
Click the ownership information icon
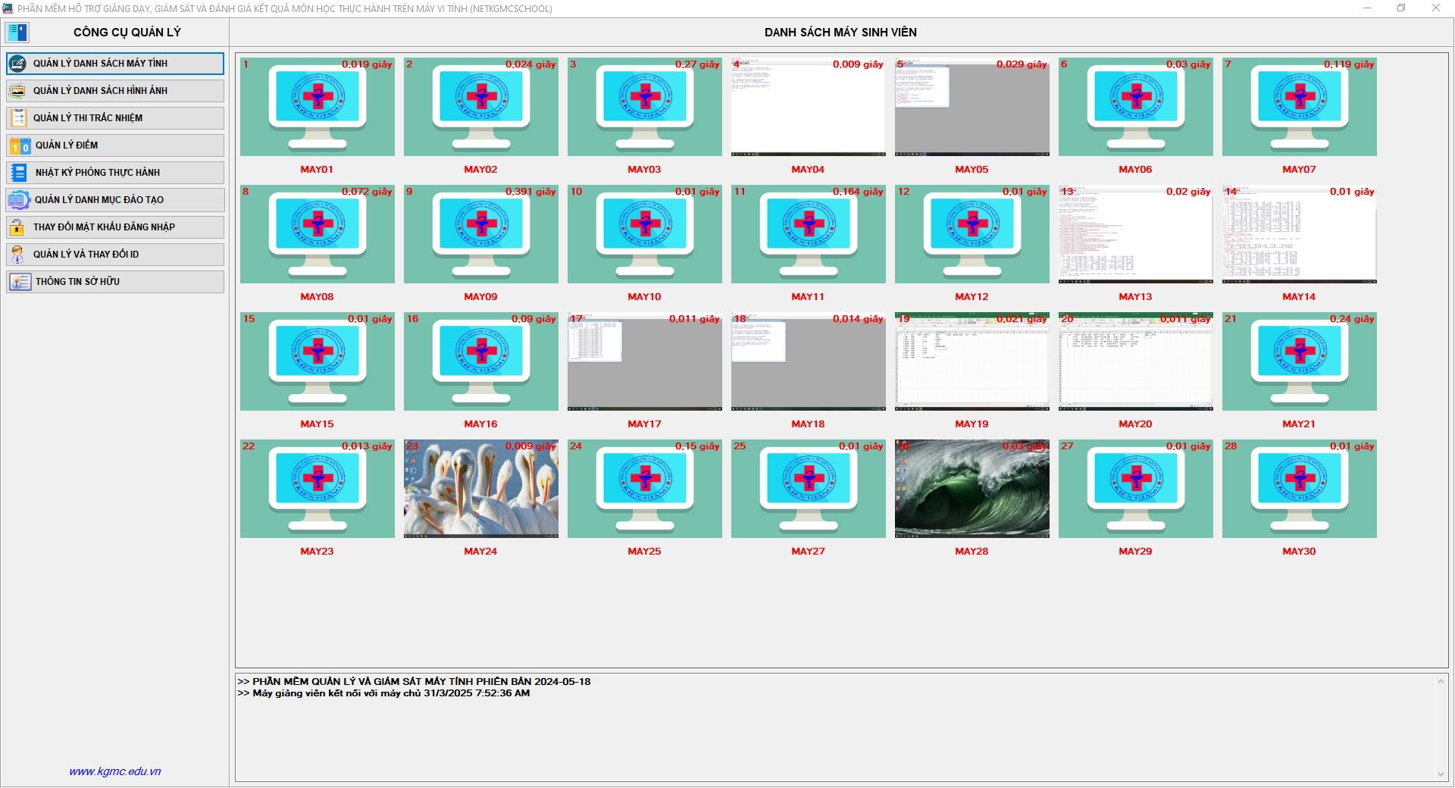click(19, 282)
